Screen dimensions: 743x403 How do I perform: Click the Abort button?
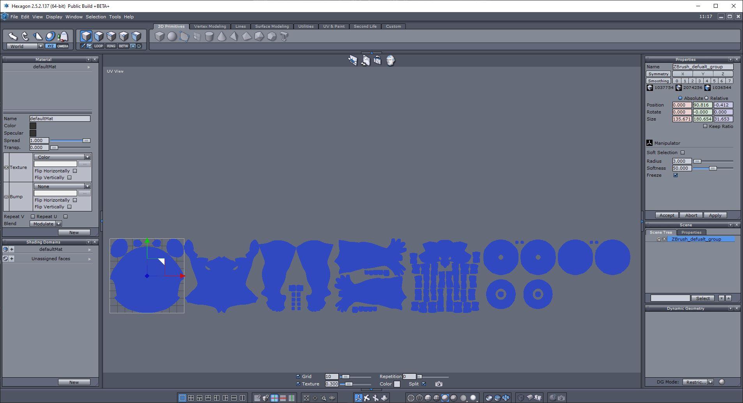pyautogui.click(x=691, y=215)
